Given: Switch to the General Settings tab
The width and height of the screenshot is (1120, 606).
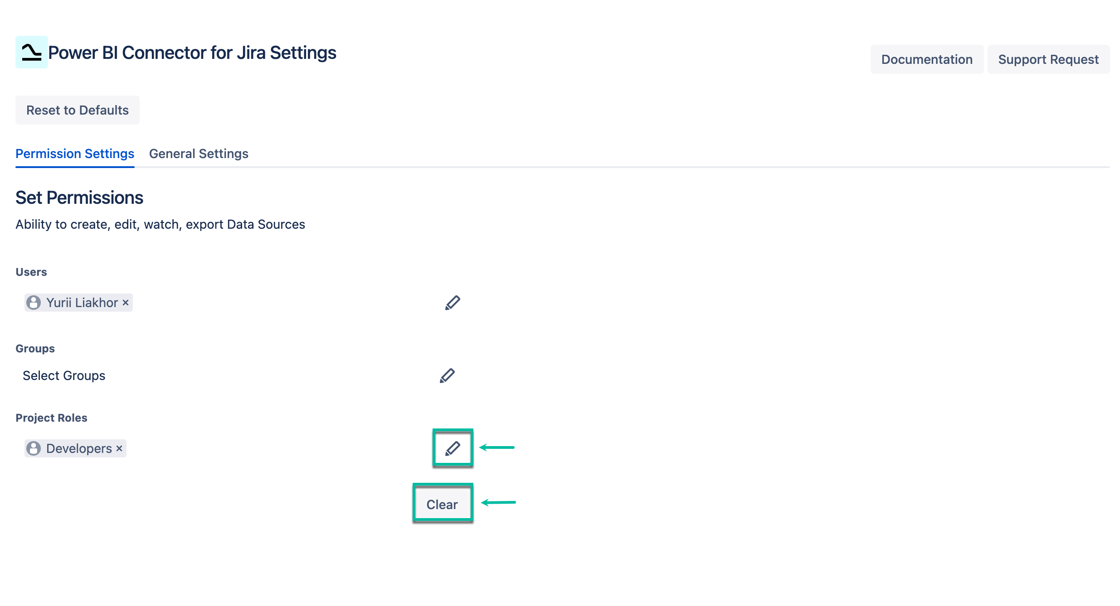Looking at the screenshot, I should [x=199, y=154].
